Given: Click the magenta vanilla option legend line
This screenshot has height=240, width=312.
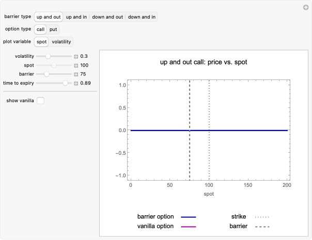Looking at the screenshot, I should coord(189,227).
